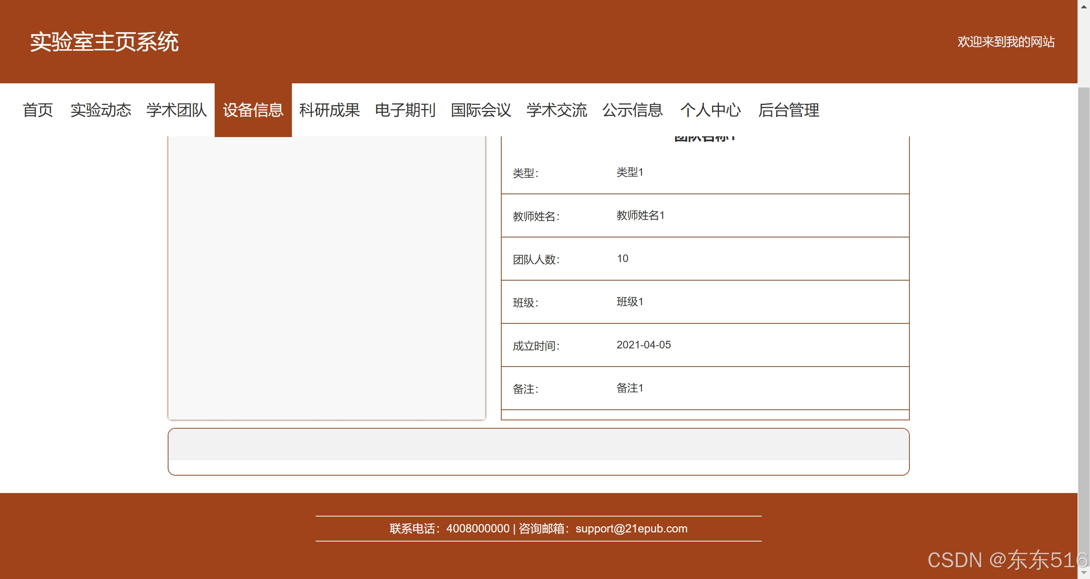The image size is (1090, 579).
Task: Switch to 学术交流 page
Action: point(557,110)
